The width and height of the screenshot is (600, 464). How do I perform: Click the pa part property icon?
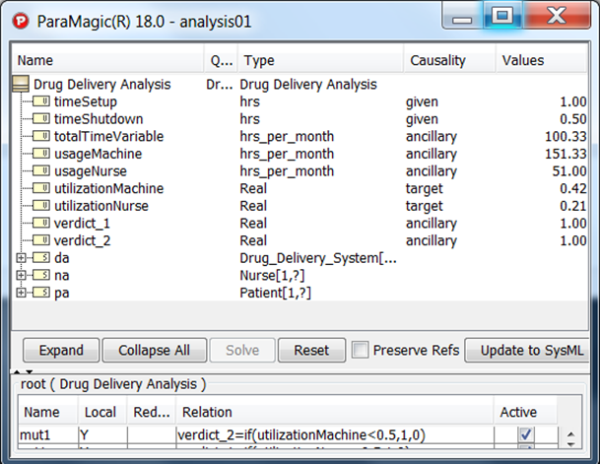[x=41, y=293]
